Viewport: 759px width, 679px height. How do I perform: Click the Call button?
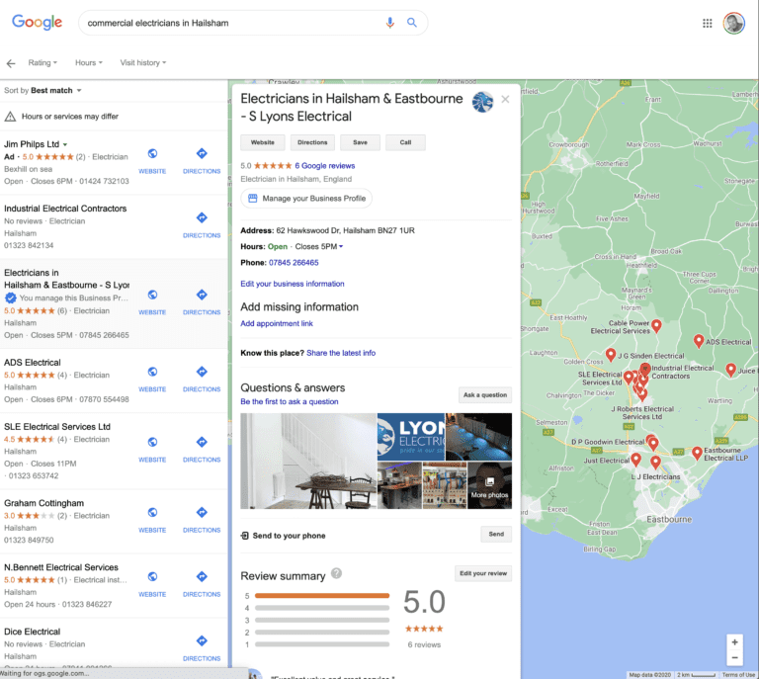(x=405, y=142)
